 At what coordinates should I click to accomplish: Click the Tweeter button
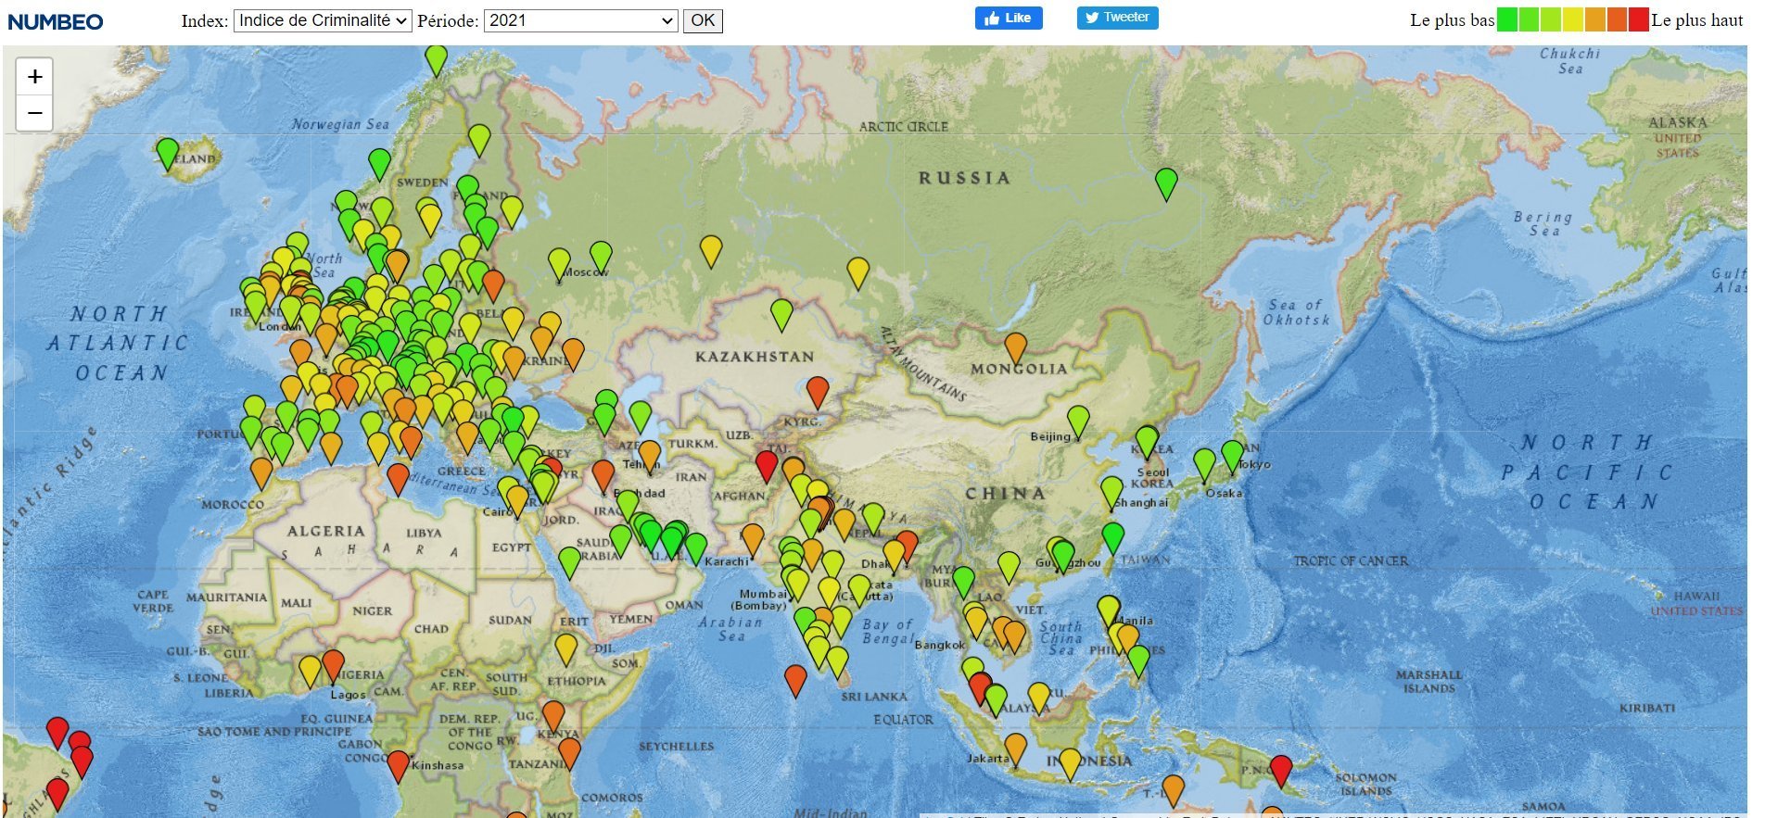tap(1117, 18)
